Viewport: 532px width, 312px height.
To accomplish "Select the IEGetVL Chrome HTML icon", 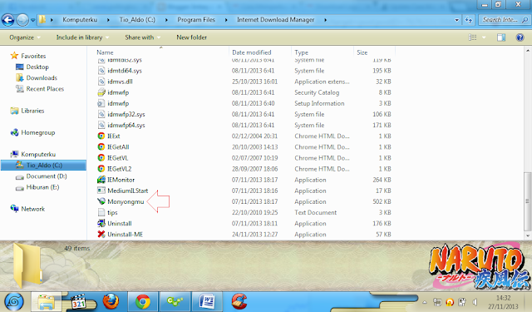I will pyautogui.click(x=101, y=158).
